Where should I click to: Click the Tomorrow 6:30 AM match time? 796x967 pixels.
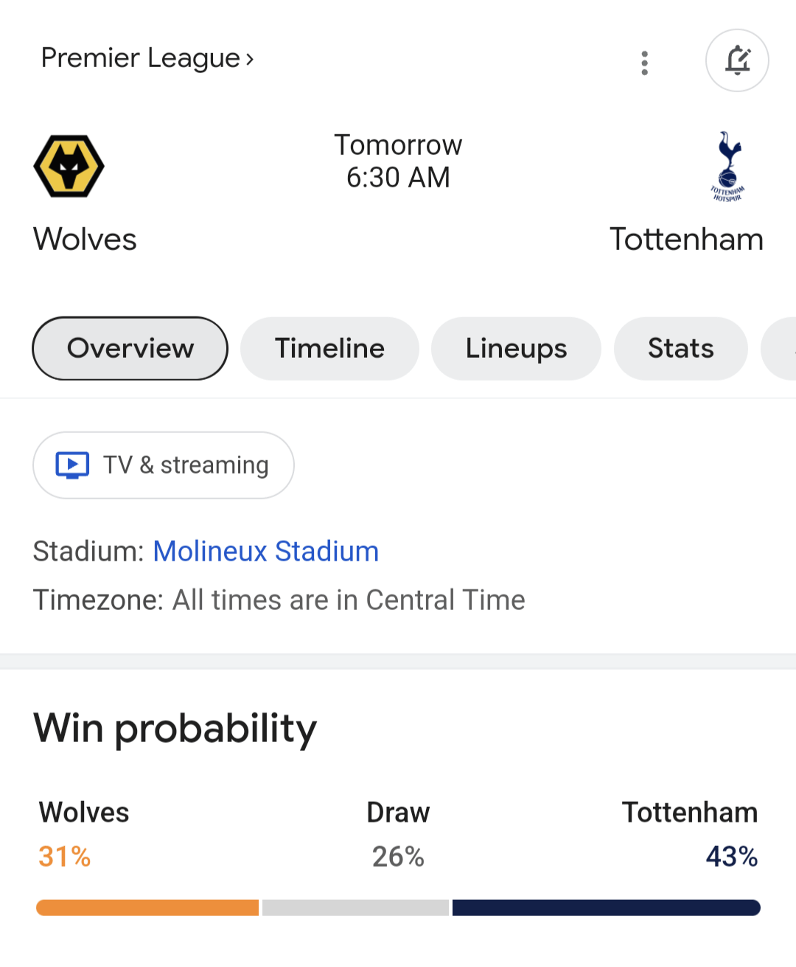pos(398,162)
